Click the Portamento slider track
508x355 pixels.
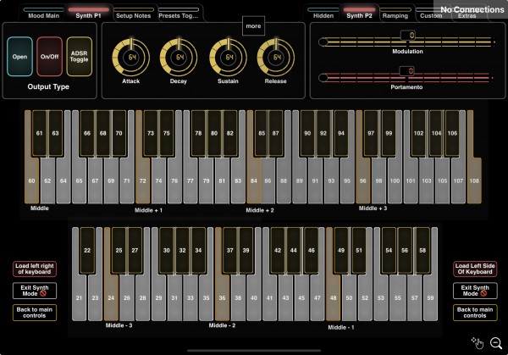406,78
